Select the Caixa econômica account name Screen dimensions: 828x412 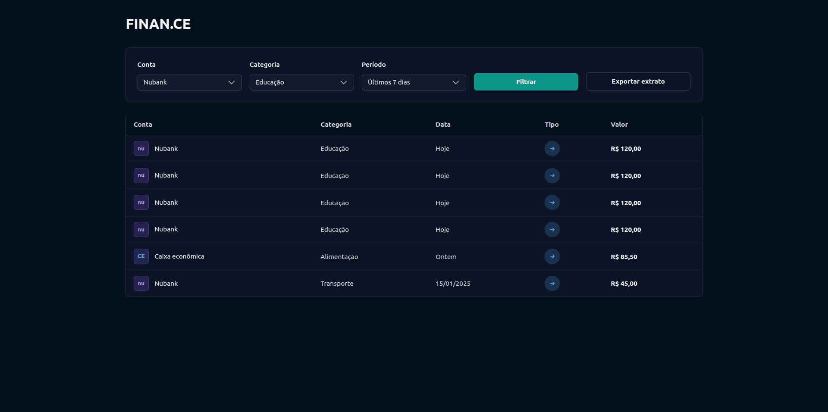pos(179,256)
